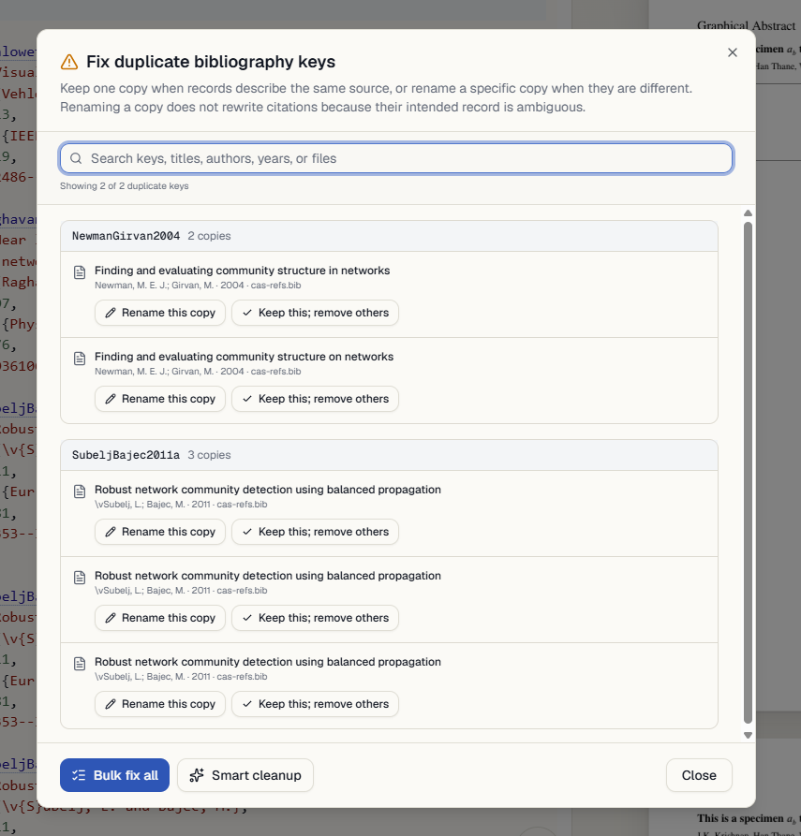Screen dimensions: 801x836
Task: Click '3 copies' label
Action: (209, 455)
